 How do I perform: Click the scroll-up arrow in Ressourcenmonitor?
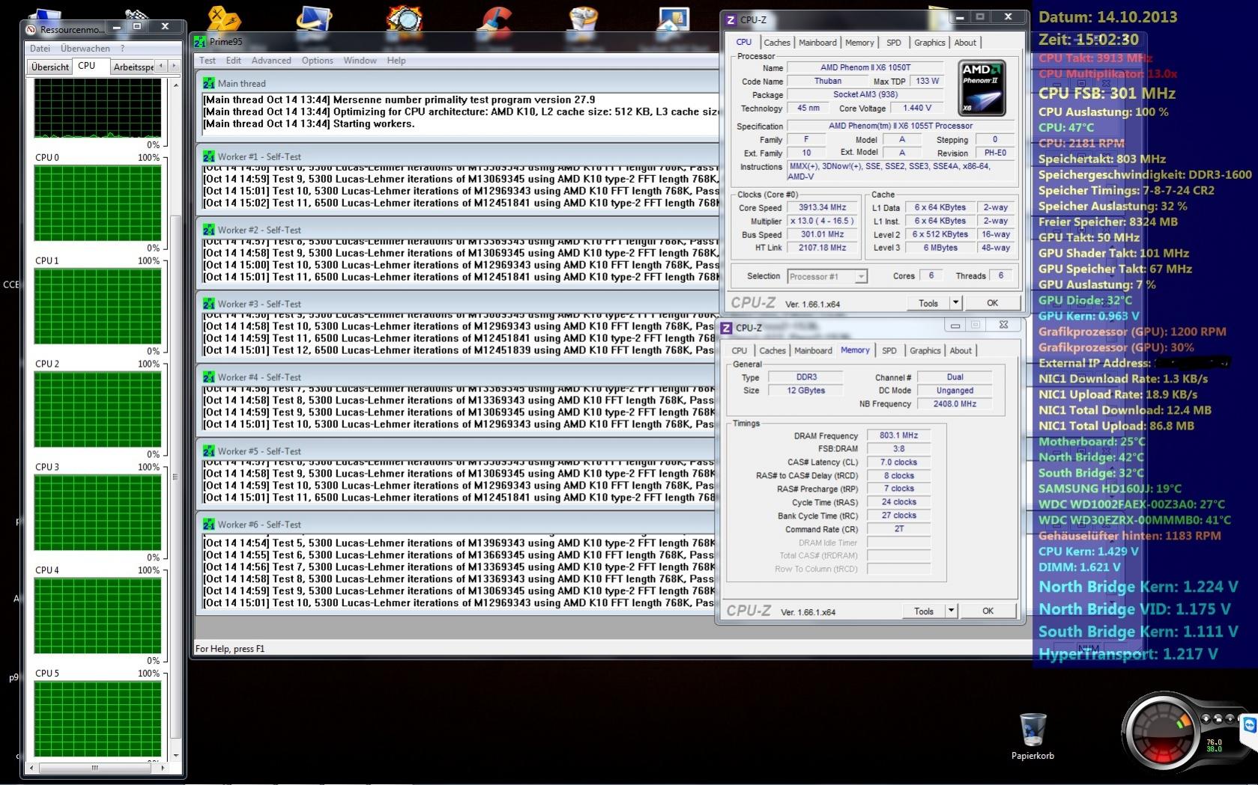click(175, 85)
